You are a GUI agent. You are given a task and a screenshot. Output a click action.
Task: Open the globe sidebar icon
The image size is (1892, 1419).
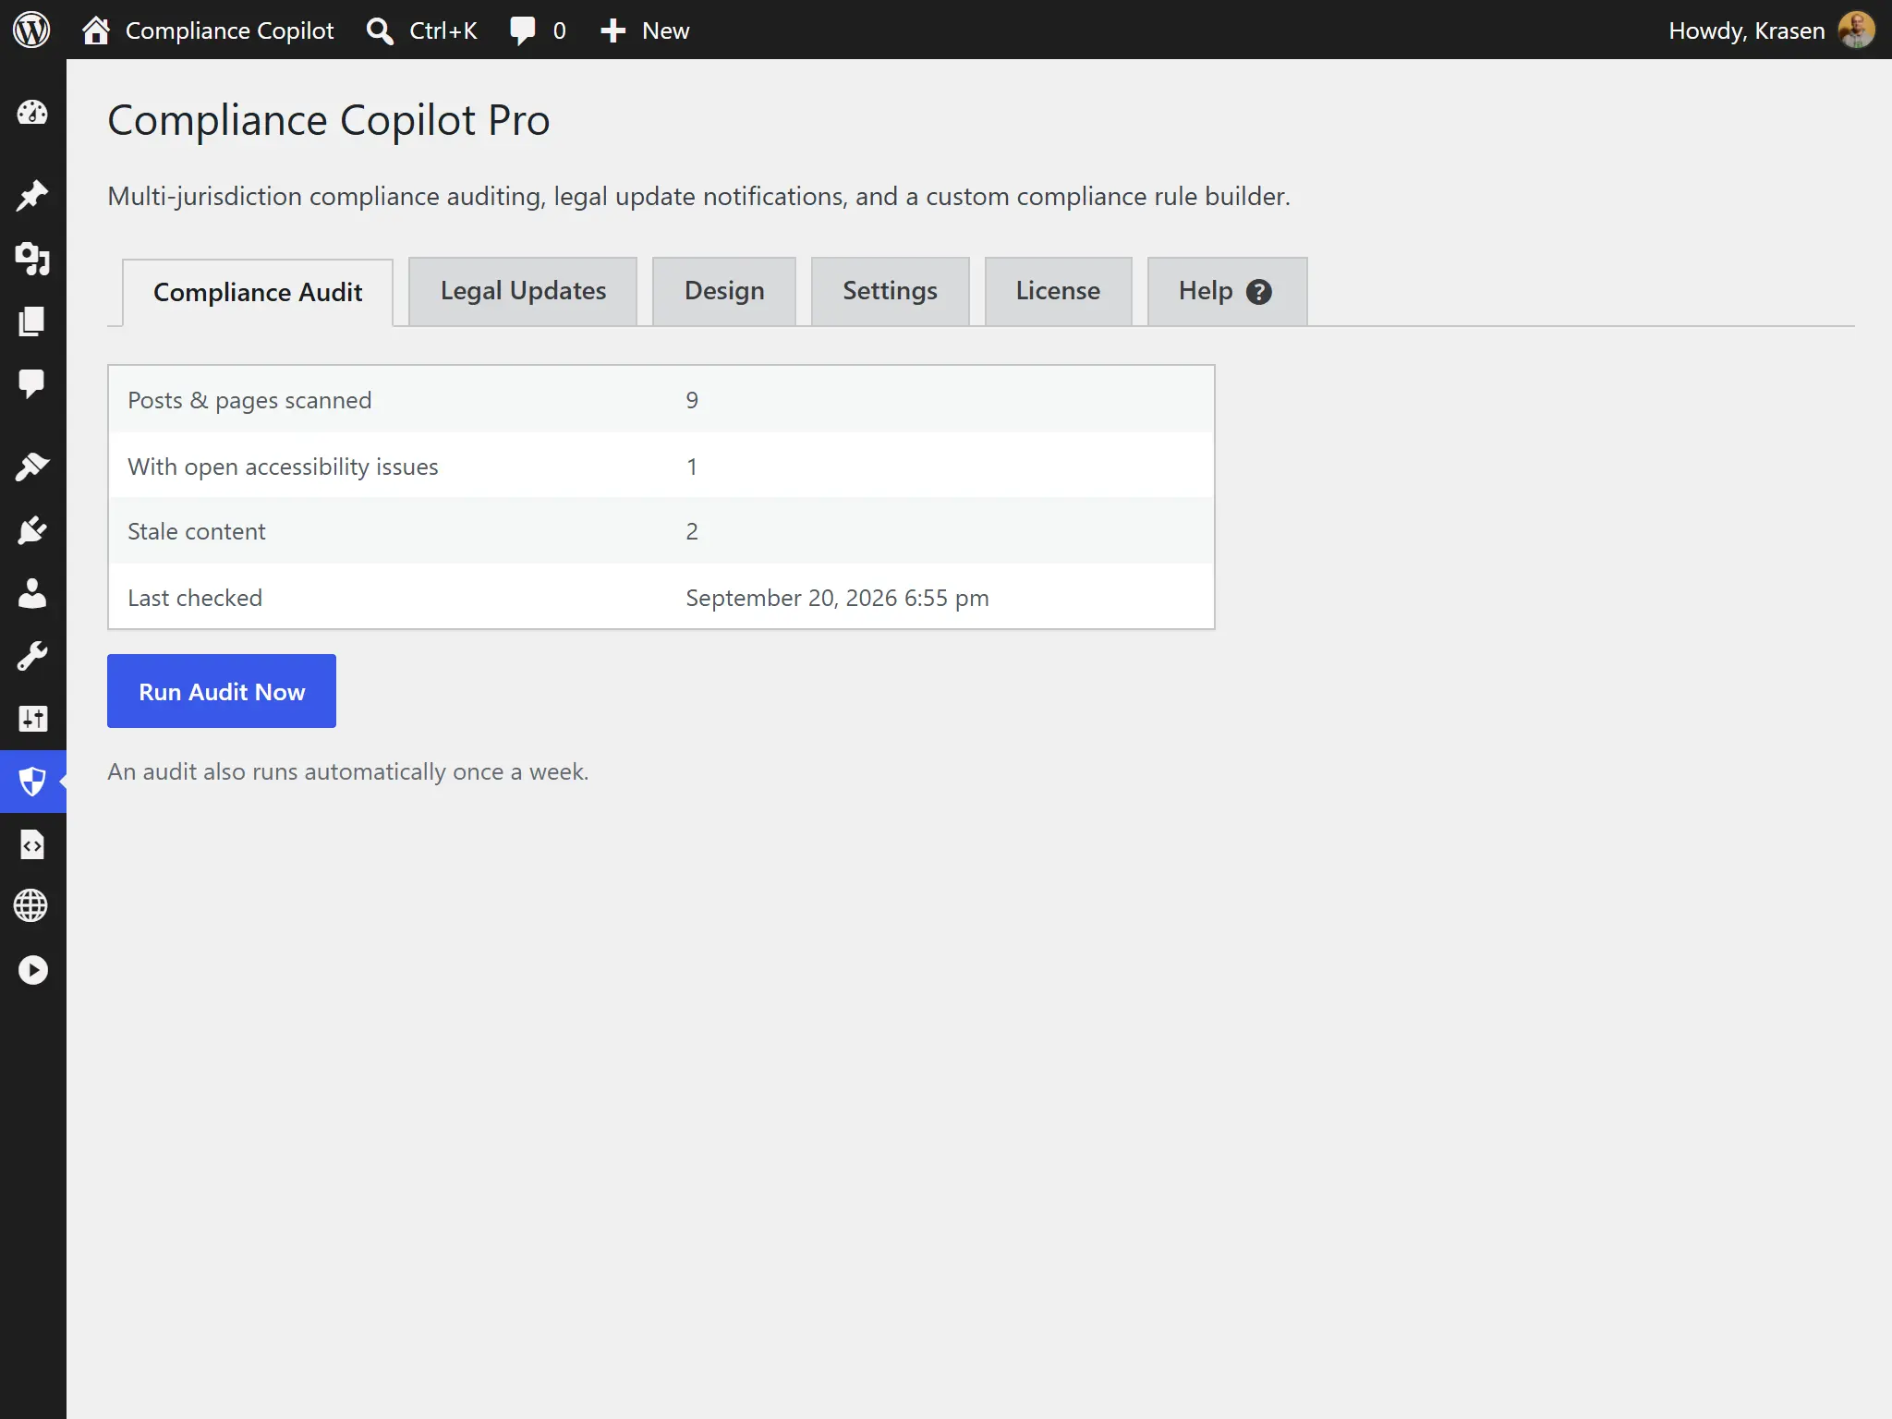point(32,906)
